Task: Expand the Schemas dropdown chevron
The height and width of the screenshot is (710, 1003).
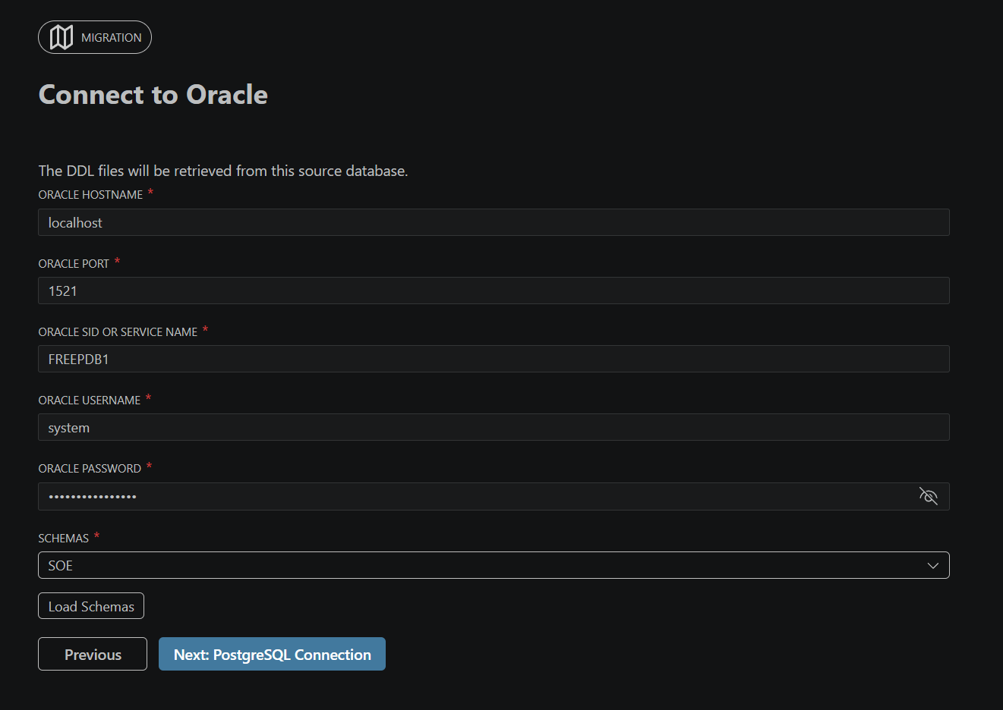Action: click(933, 565)
